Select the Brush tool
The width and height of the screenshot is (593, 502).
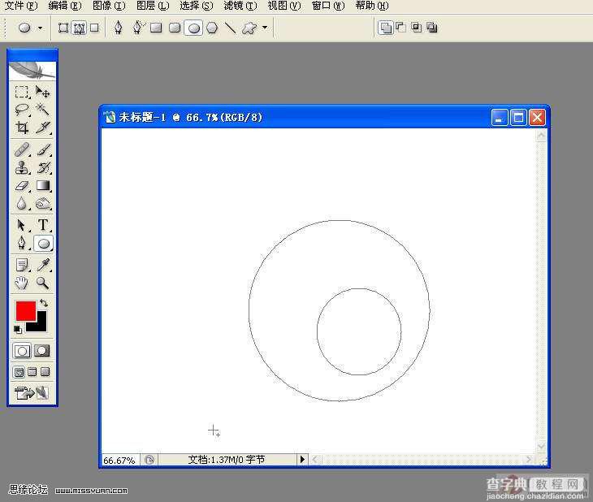tap(42, 149)
